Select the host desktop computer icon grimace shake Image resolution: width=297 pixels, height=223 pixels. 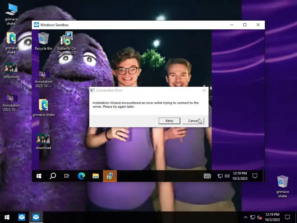11,15
